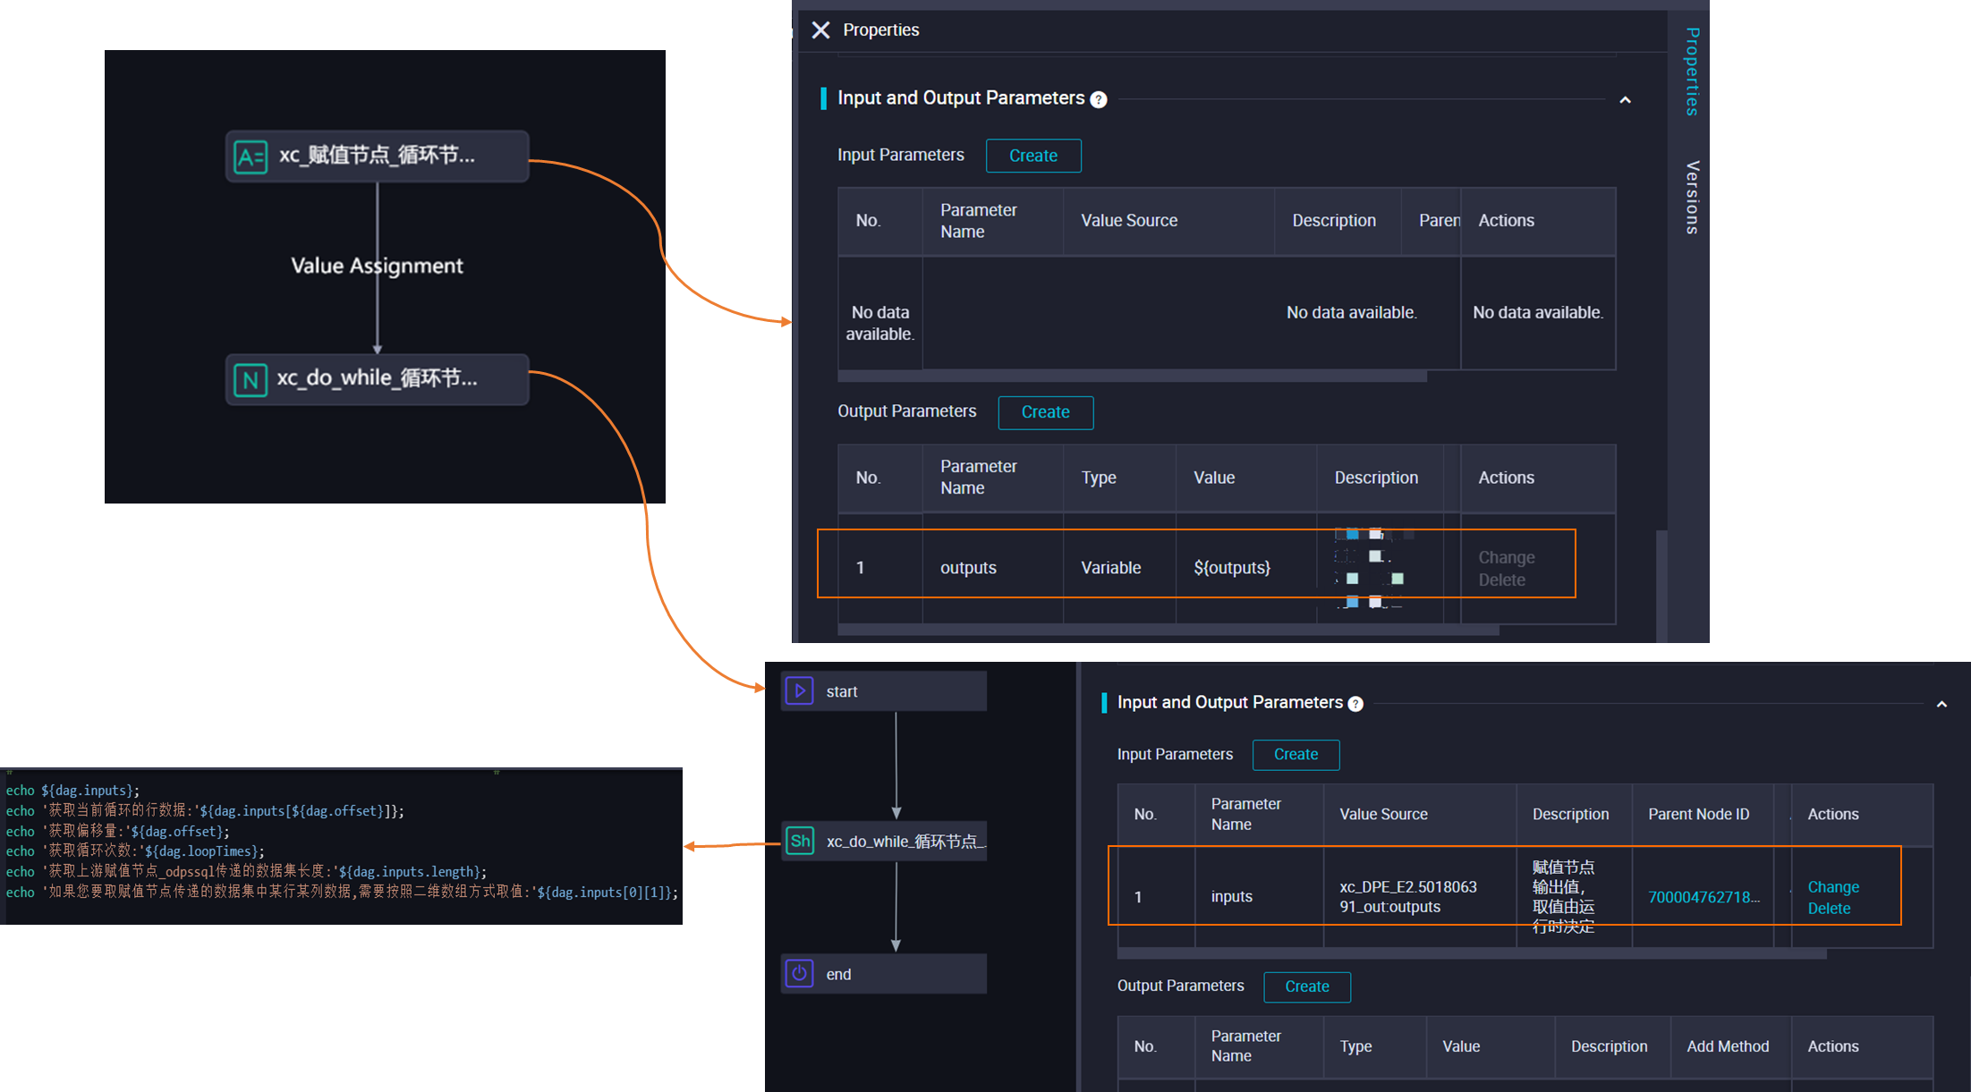Click the end node power icon
The width and height of the screenshot is (1971, 1092).
coord(799,973)
